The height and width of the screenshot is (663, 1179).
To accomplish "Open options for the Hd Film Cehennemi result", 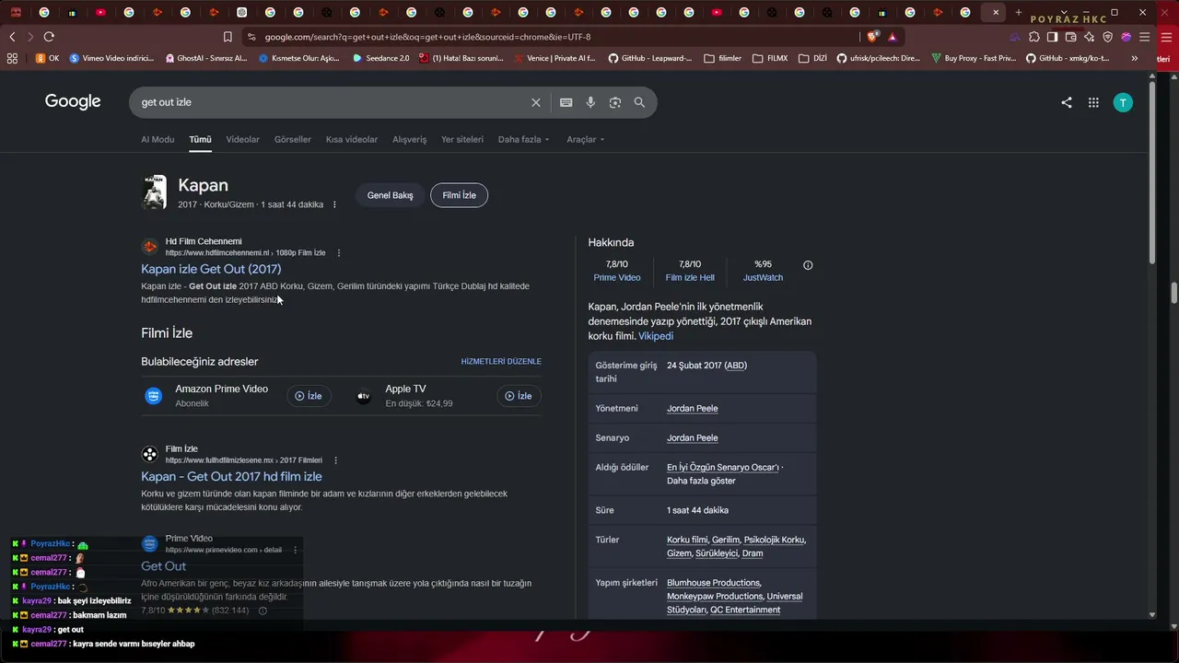I will point(339,253).
